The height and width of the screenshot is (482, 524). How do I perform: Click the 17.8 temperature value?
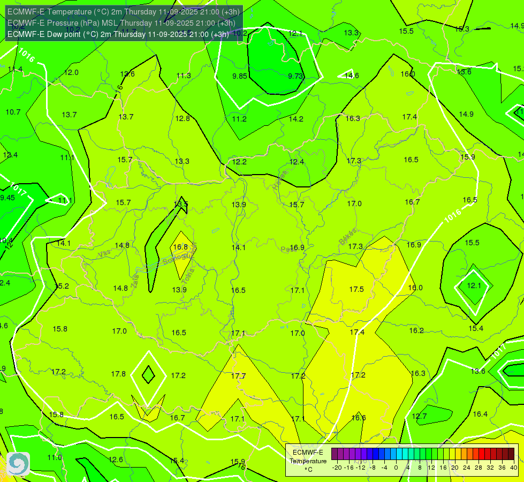pyautogui.click(x=118, y=374)
